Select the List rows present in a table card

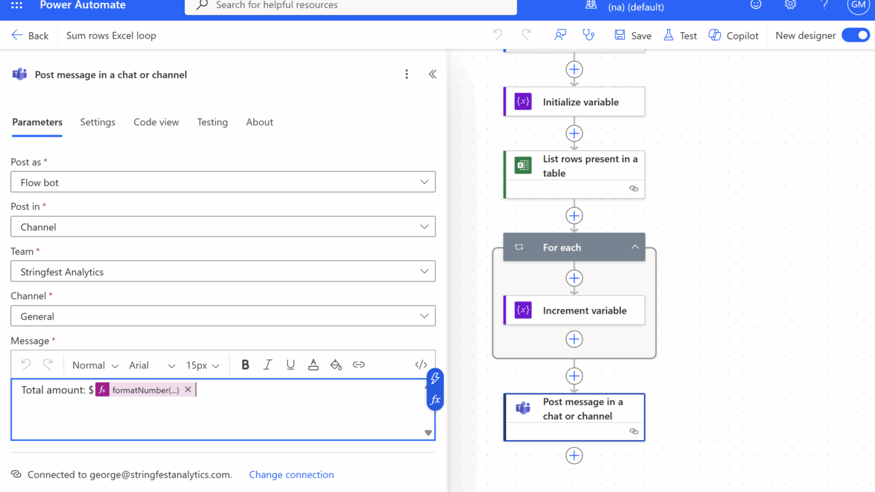(x=574, y=174)
